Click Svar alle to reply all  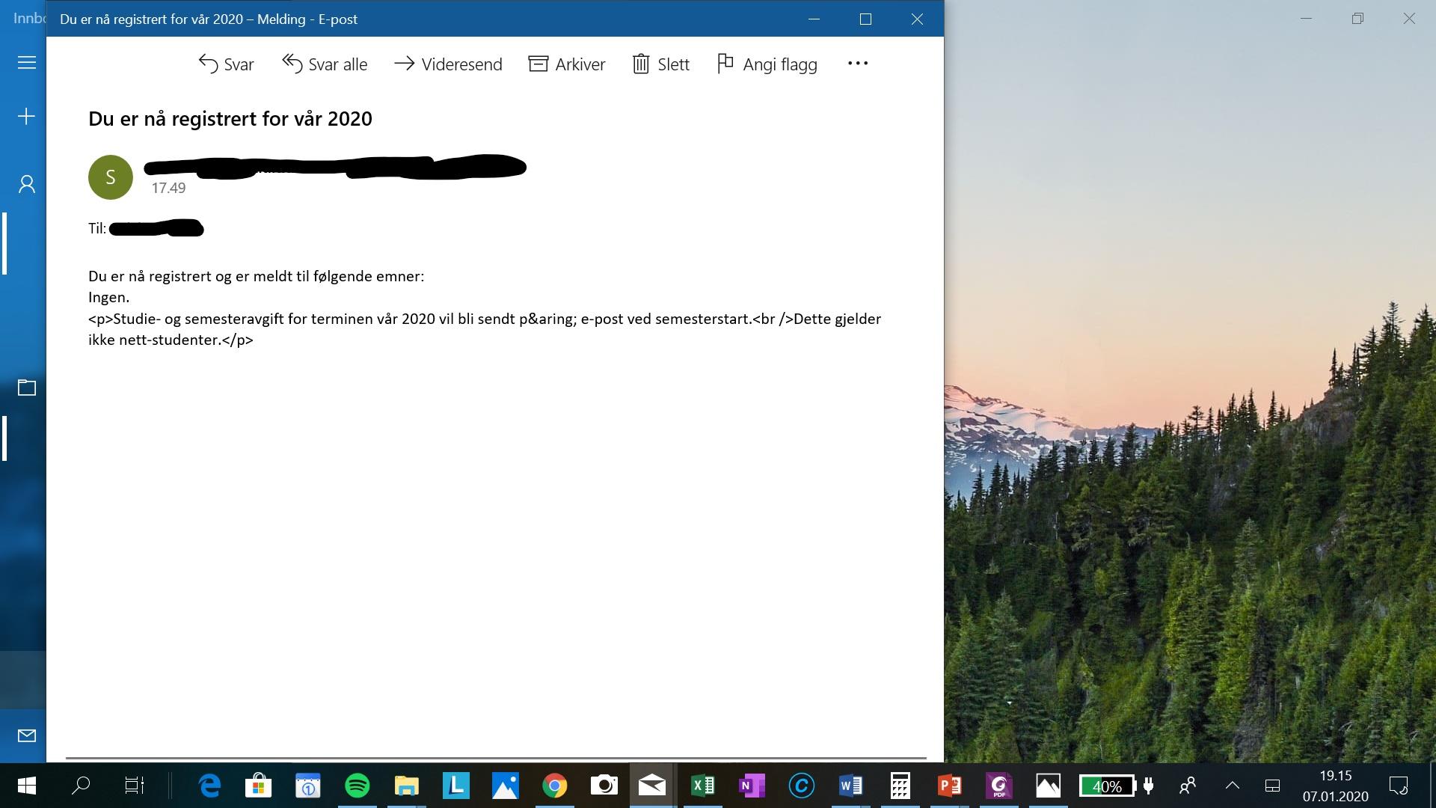pyautogui.click(x=325, y=64)
